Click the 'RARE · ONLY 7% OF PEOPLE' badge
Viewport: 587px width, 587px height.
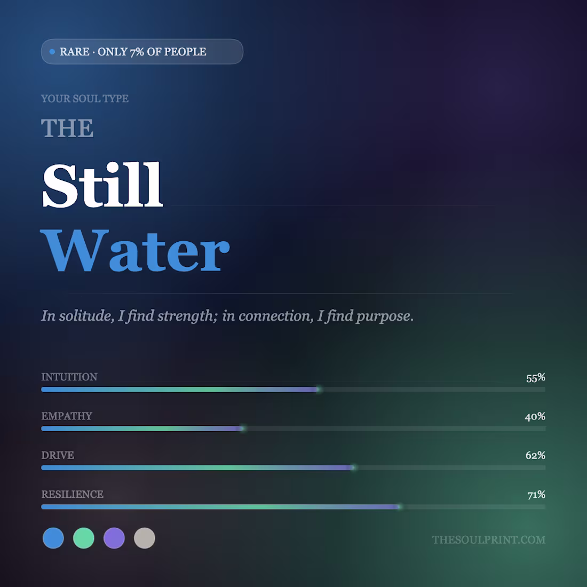click(142, 52)
